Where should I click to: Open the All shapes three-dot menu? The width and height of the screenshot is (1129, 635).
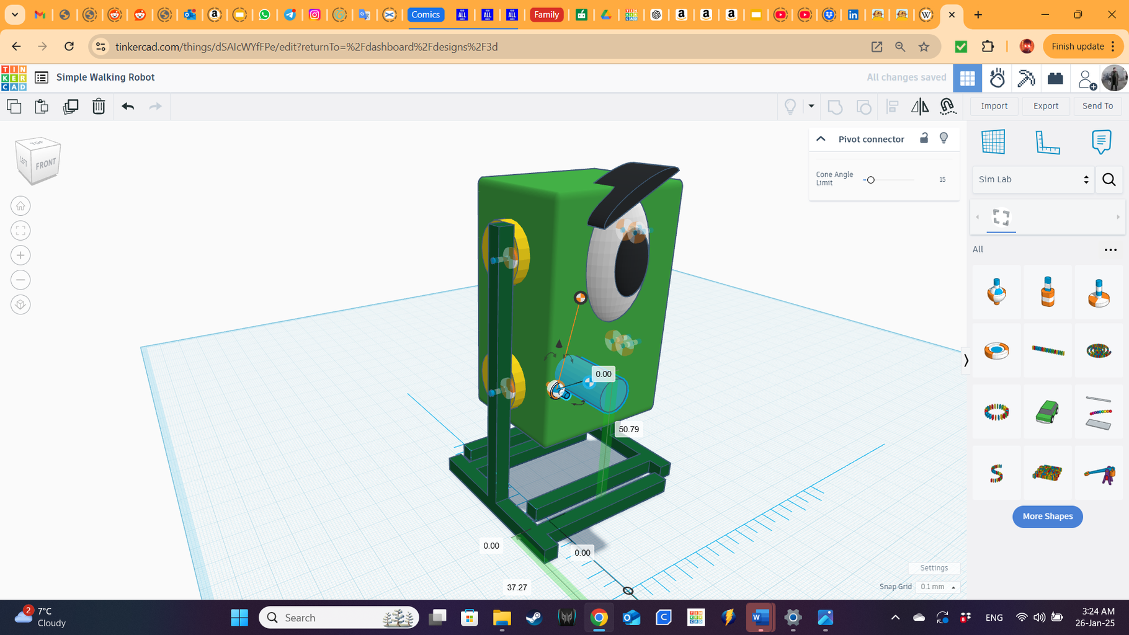tap(1110, 250)
